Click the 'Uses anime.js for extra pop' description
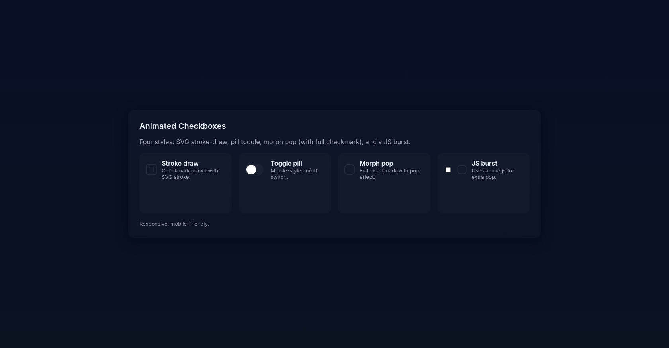 pyautogui.click(x=493, y=174)
